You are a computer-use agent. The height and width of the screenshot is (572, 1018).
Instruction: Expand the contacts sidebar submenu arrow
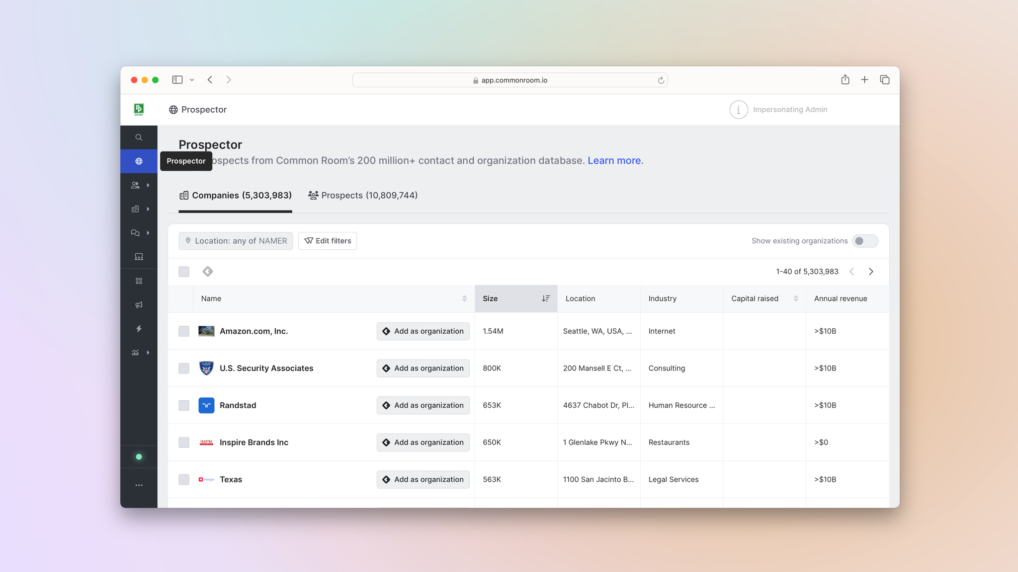[x=148, y=185]
